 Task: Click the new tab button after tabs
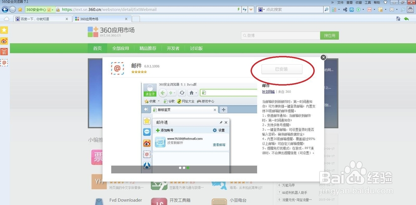pos(136,19)
